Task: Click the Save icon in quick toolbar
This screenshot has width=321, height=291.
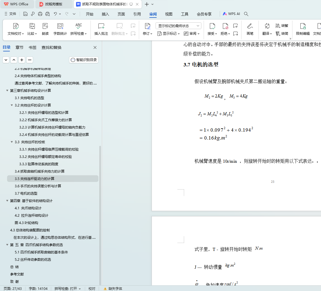Action: pyautogui.click(x=25, y=14)
